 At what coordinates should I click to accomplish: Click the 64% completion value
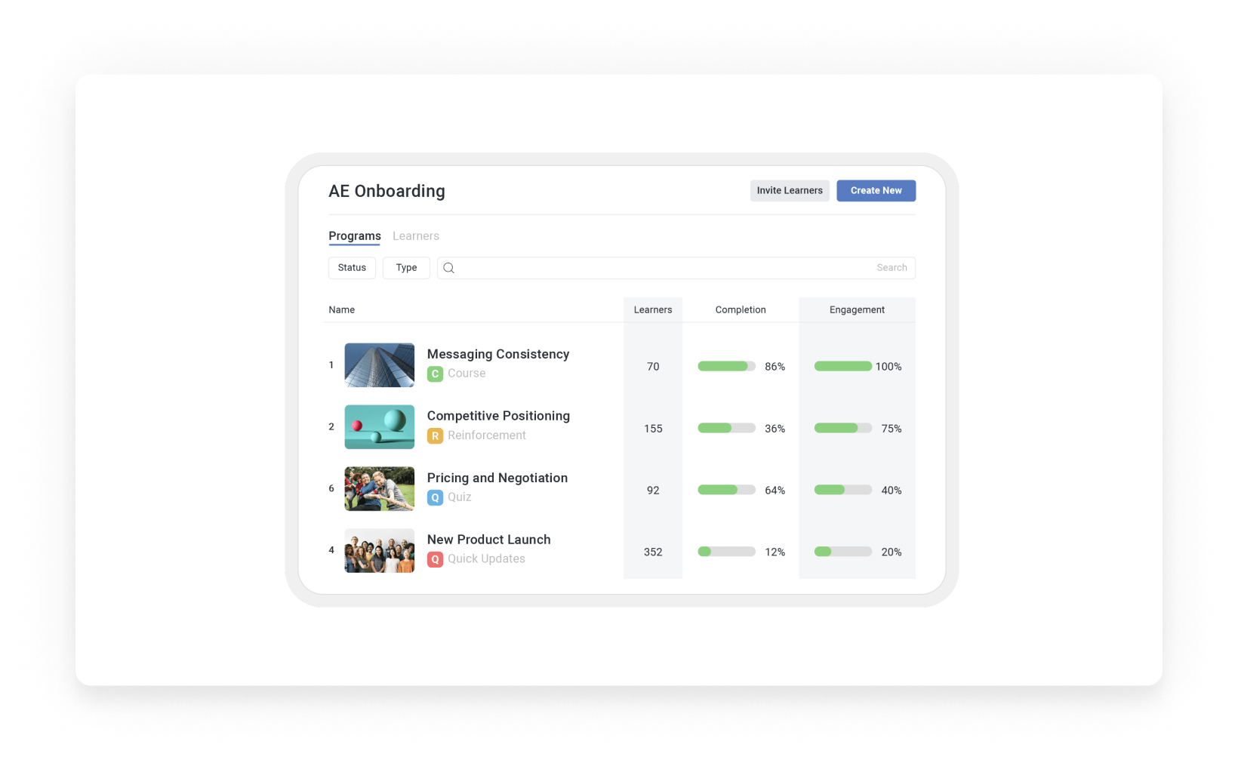(x=775, y=491)
